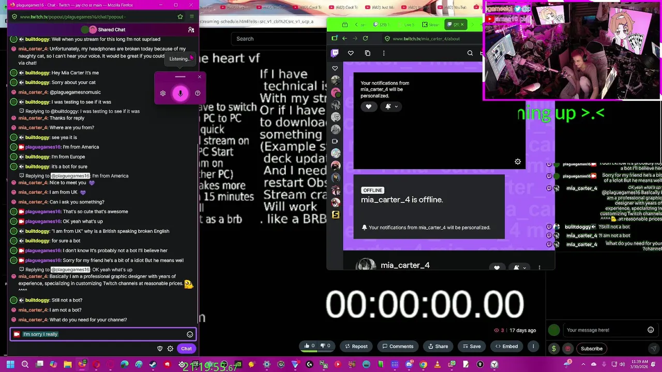Click the chat message input field
This screenshot has height=372, width=662.
pyautogui.click(x=103, y=334)
